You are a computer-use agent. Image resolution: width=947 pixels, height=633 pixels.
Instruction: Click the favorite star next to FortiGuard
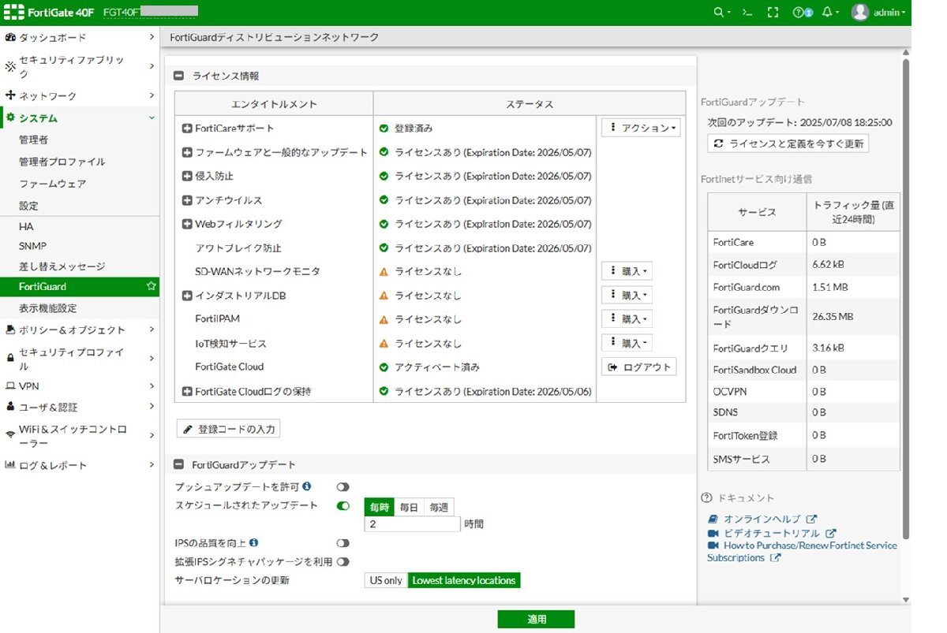(x=152, y=286)
